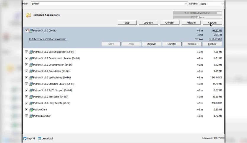247x143 pixels.
Task: Select the Python Launcher row text
Action: click(42, 116)
